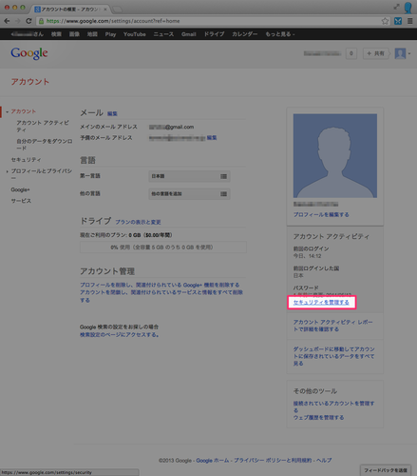Click the browser forward arrow
The image size is (417, 476).
point(18,21)
